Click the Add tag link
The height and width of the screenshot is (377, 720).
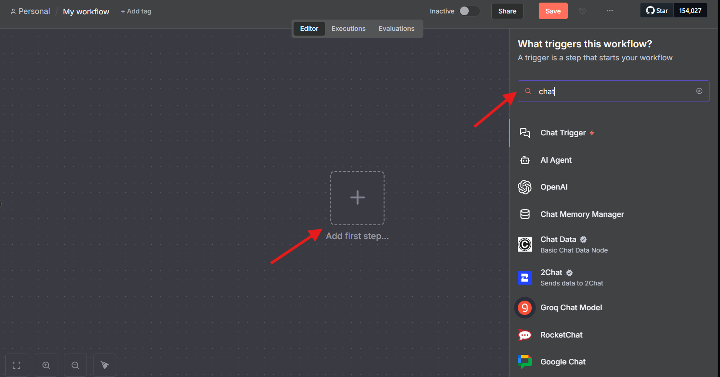pos(136,11)
